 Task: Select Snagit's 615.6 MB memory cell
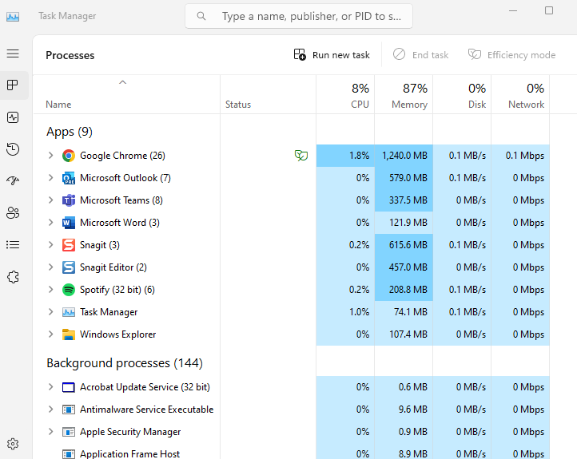tap(404, 245)
